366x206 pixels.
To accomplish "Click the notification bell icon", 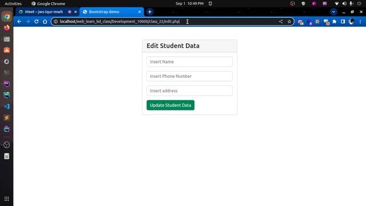I will tap(210, 3).
